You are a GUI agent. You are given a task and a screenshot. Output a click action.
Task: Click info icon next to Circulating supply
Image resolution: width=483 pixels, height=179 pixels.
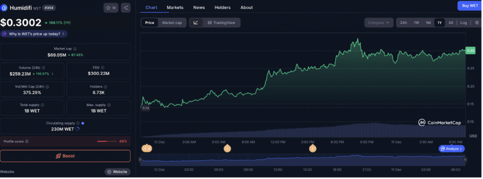coord(78,123)
